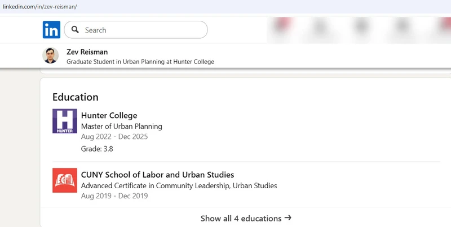Click arrow icon beside Show all educations

(288, 217)
